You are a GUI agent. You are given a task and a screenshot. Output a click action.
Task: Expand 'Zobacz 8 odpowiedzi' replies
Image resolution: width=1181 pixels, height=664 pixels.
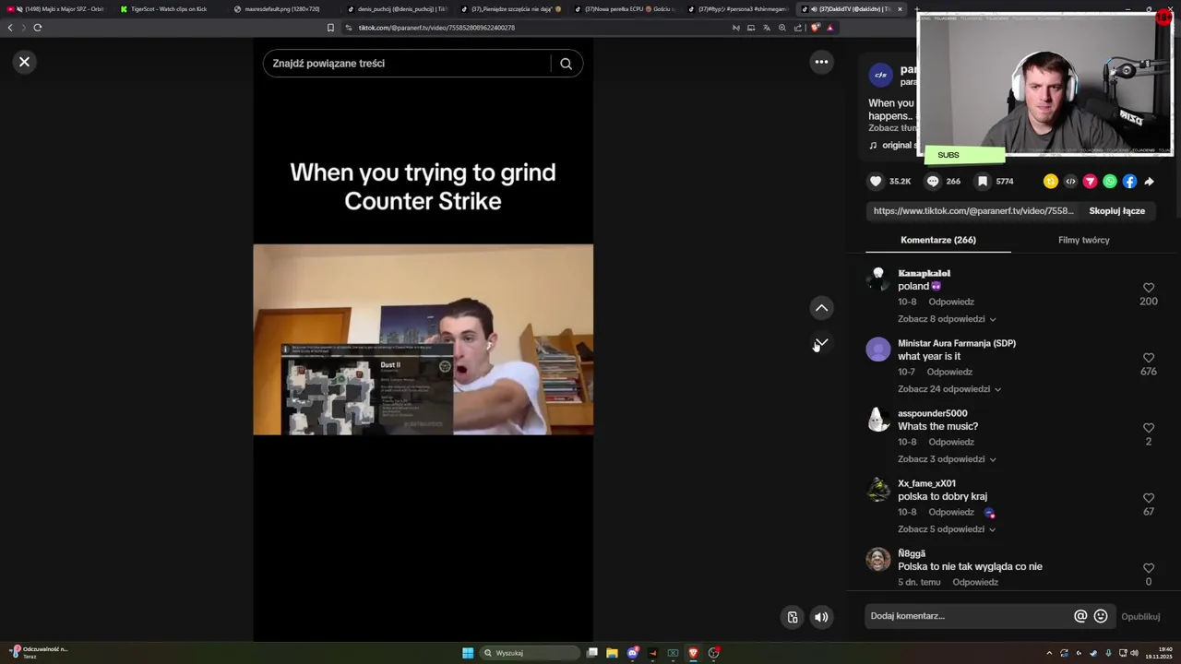tap(947, 319)
